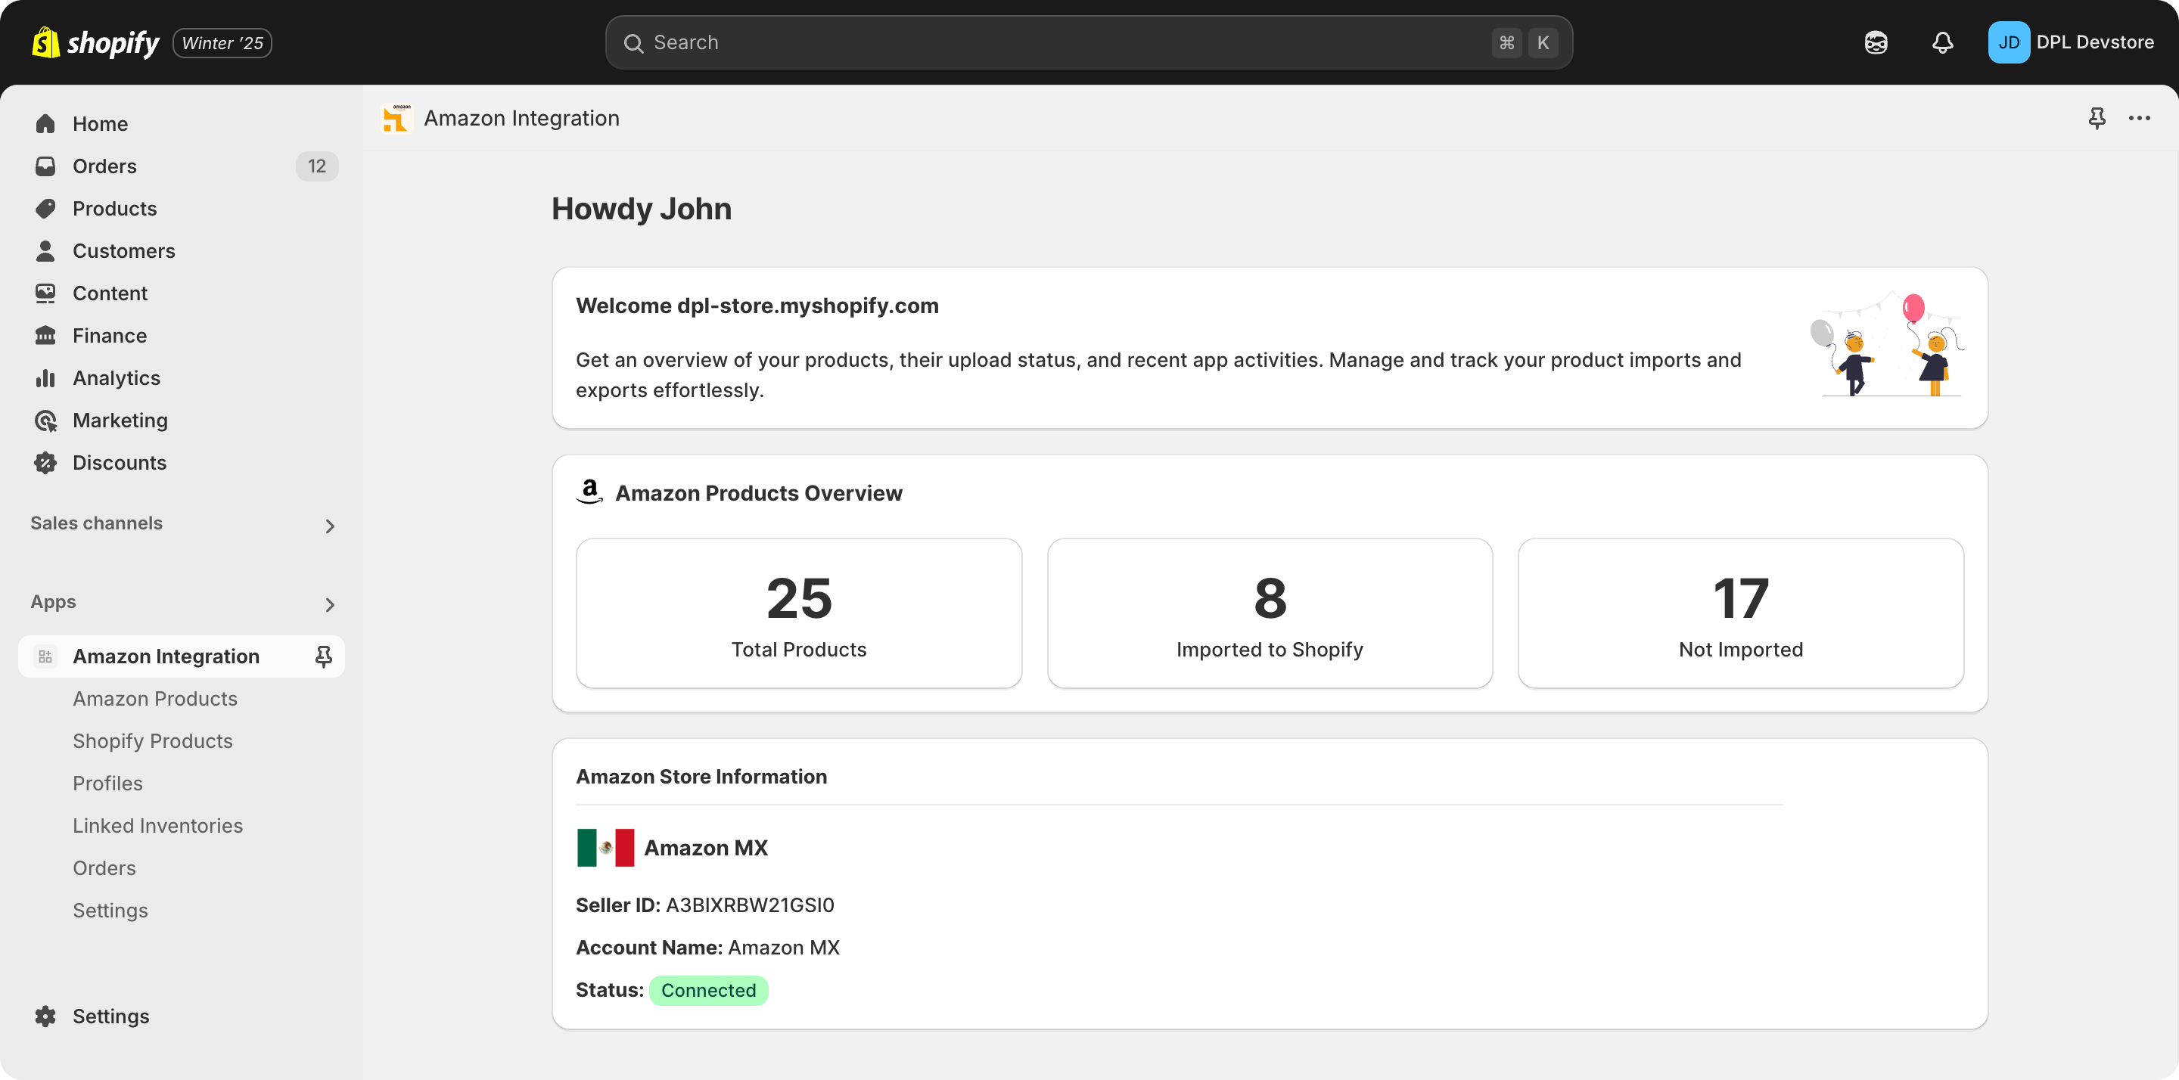Open Profiles subpage
The width and height of the screenshot is (2179, 1080).
(107, 783)
